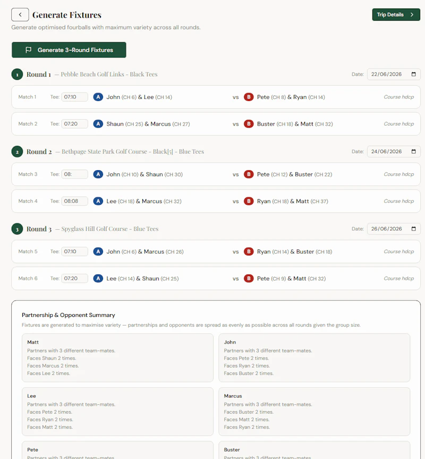
Task: Click Match 1 row label
Action: point(27,97)
